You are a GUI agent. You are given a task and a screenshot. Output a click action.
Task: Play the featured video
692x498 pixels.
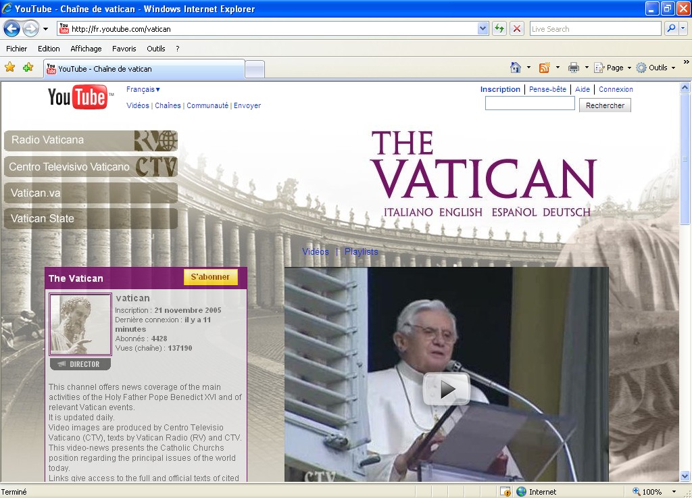pos(447,389)
